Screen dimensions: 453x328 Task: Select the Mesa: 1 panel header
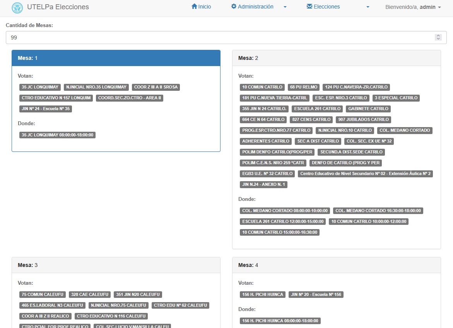[x=116, y=58]
